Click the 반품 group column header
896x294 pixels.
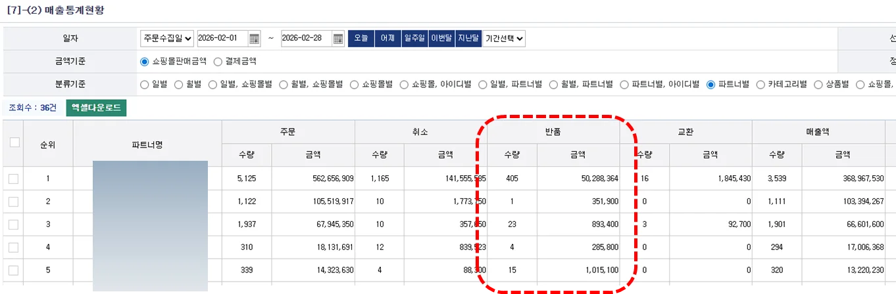point(553,131)
